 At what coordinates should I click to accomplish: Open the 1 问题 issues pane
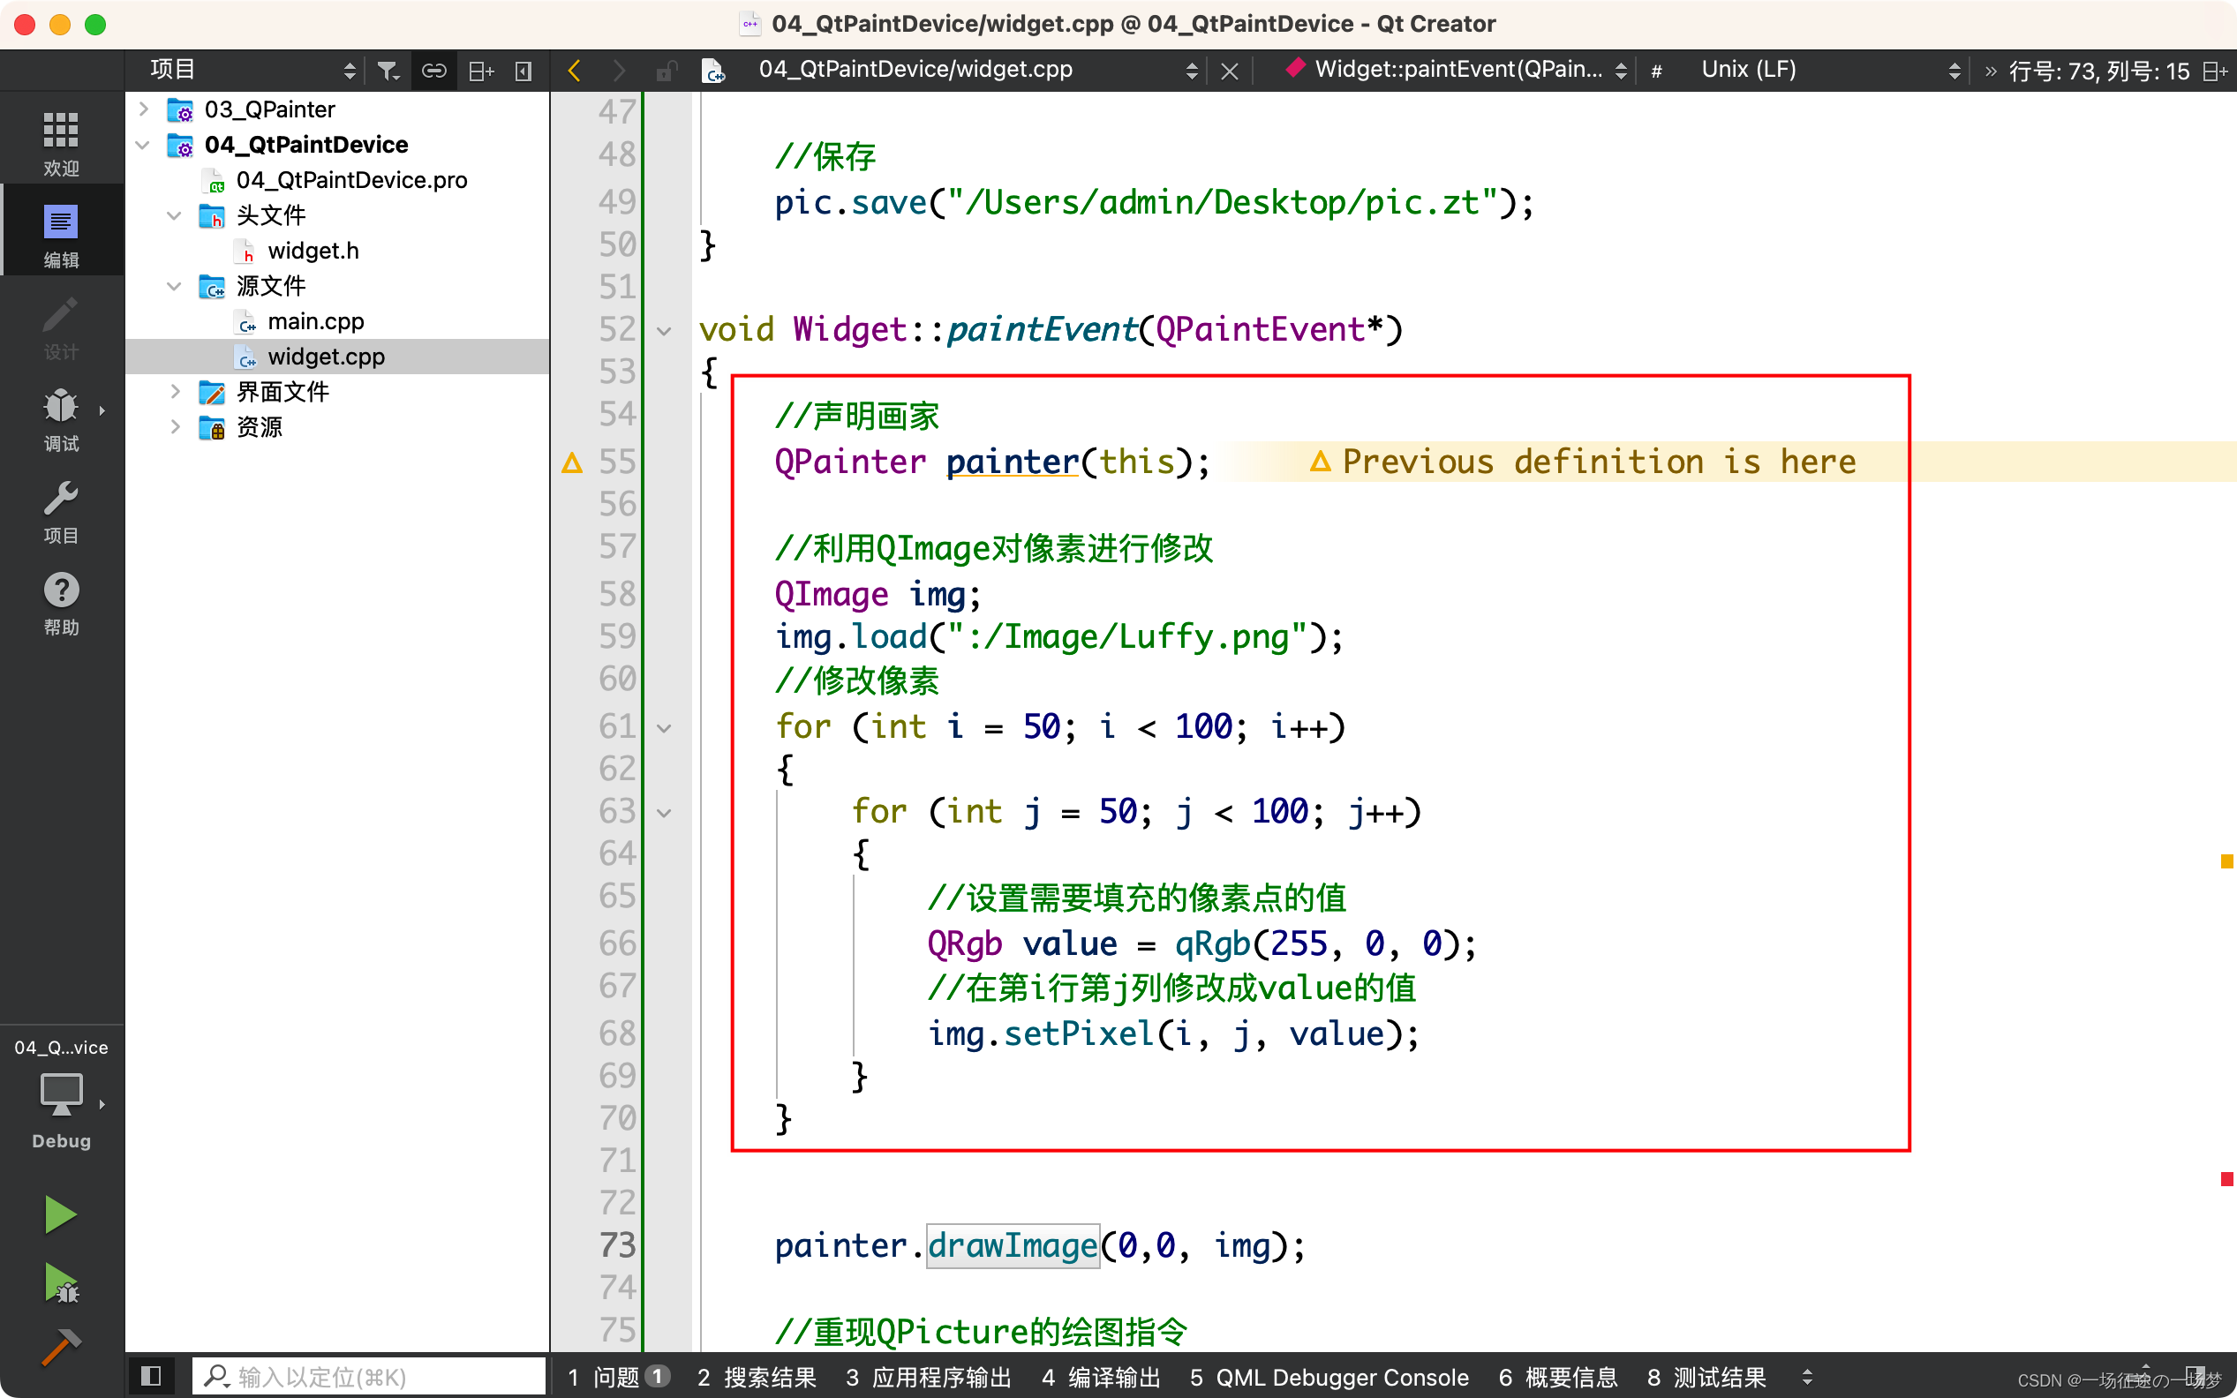point(618,1377)
